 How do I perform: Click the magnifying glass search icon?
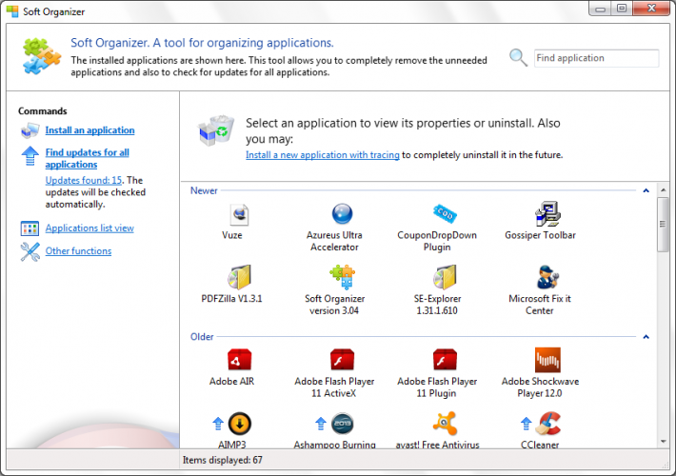coord(518,57)
